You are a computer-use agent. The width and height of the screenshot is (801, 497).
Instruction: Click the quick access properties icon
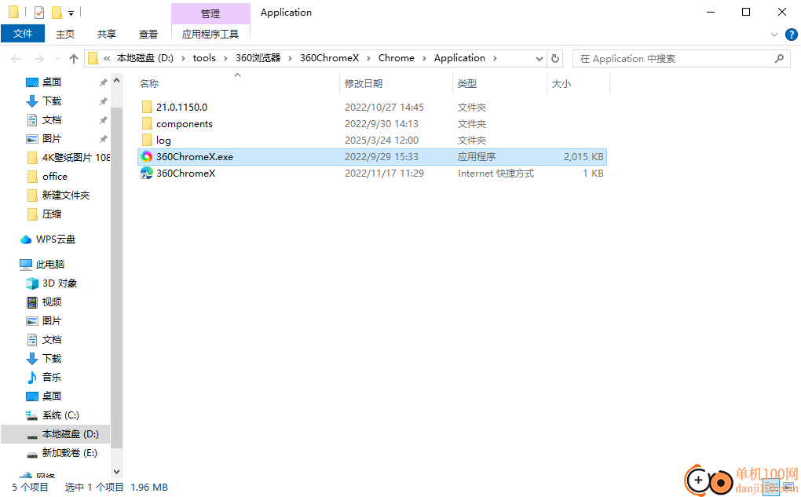click(39, 13)
